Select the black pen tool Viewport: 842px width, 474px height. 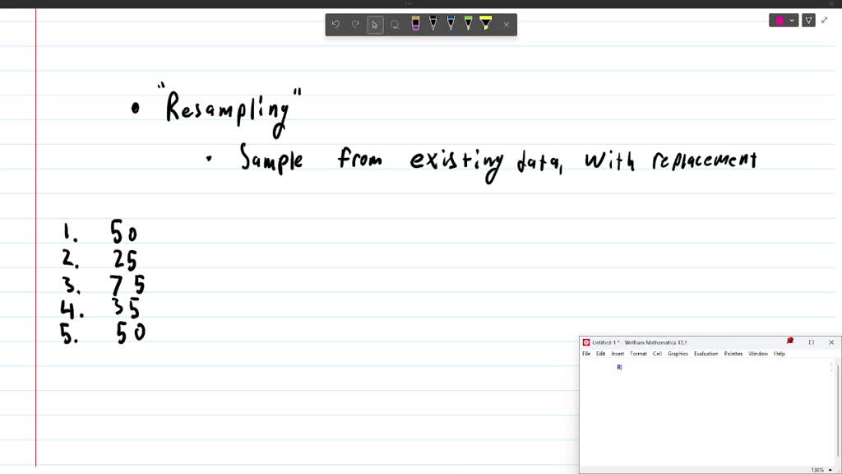pos(435,25)
